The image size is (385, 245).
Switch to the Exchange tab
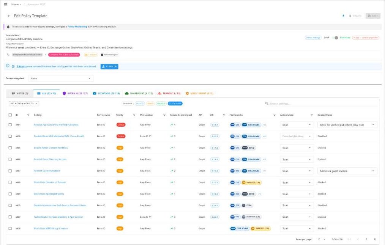[106, 93]
